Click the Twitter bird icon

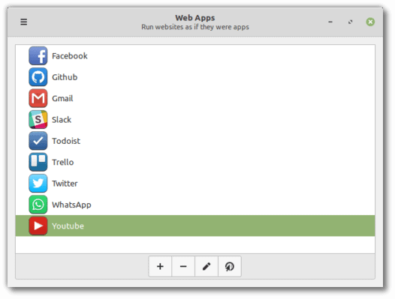(38, 184)
